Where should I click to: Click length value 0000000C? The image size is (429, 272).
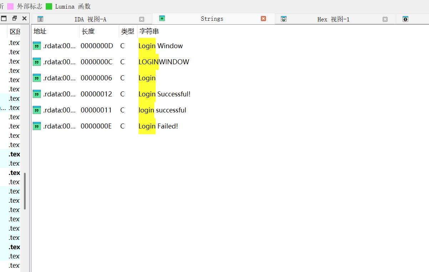96,62
